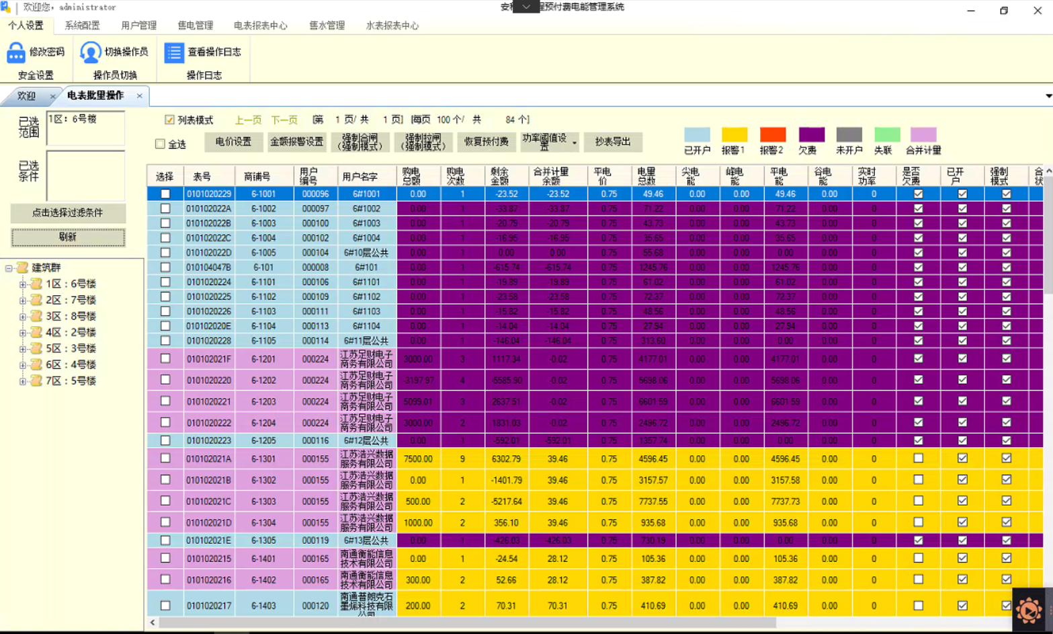This screenshot has width=1053, height=634.
Task: Open the 电表报表中心 menu tab
Action: coord(260,26)
